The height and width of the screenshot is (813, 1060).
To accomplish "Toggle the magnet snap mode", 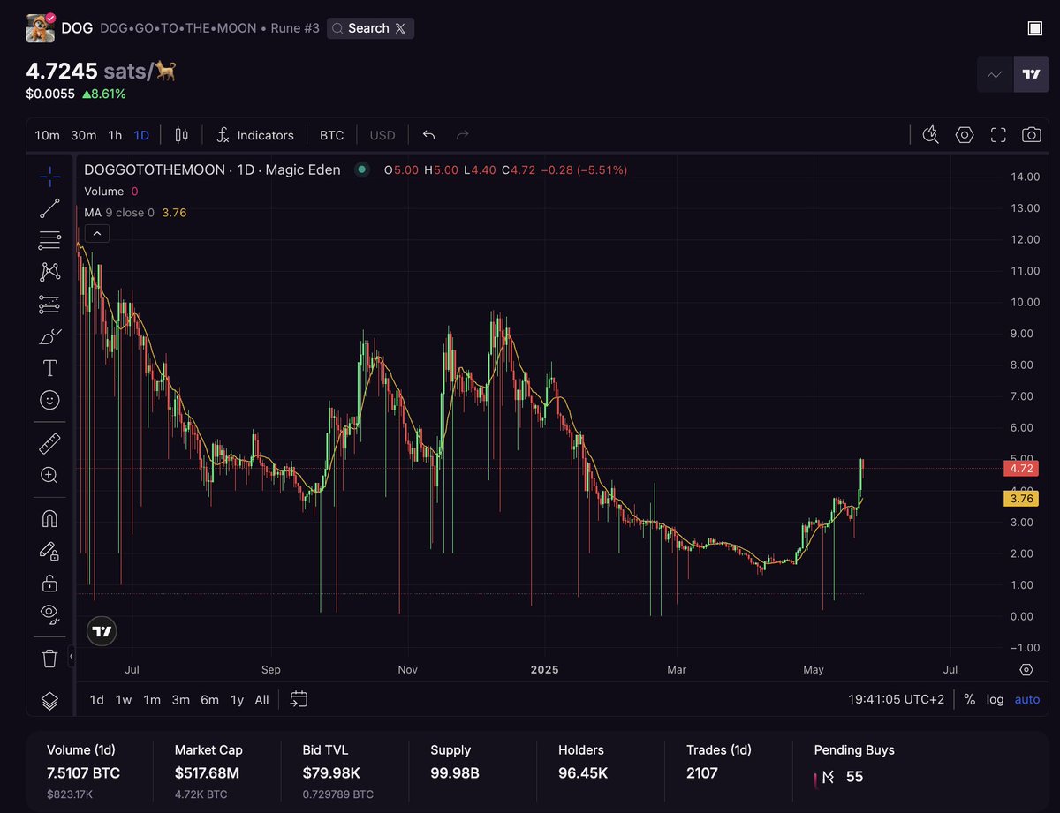I will pos(50,519).
